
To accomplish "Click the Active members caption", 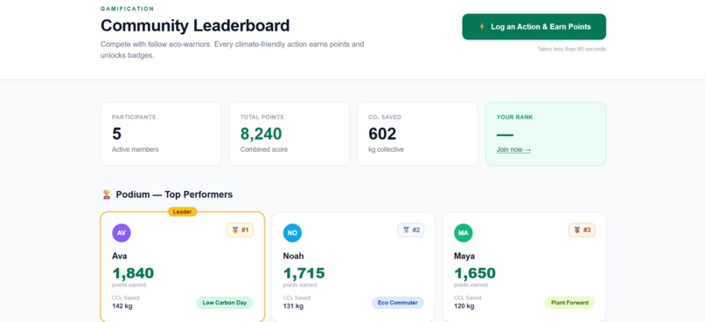I will 136,149.
